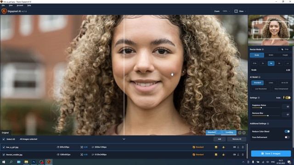Switch to the Width resize tab
The image size is (294, 165).
tap(271, 55)
